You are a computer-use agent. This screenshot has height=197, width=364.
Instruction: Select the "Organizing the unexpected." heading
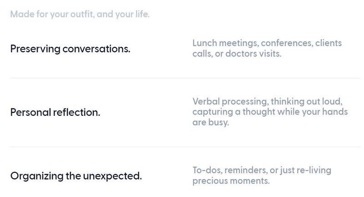tap(76, 176)
